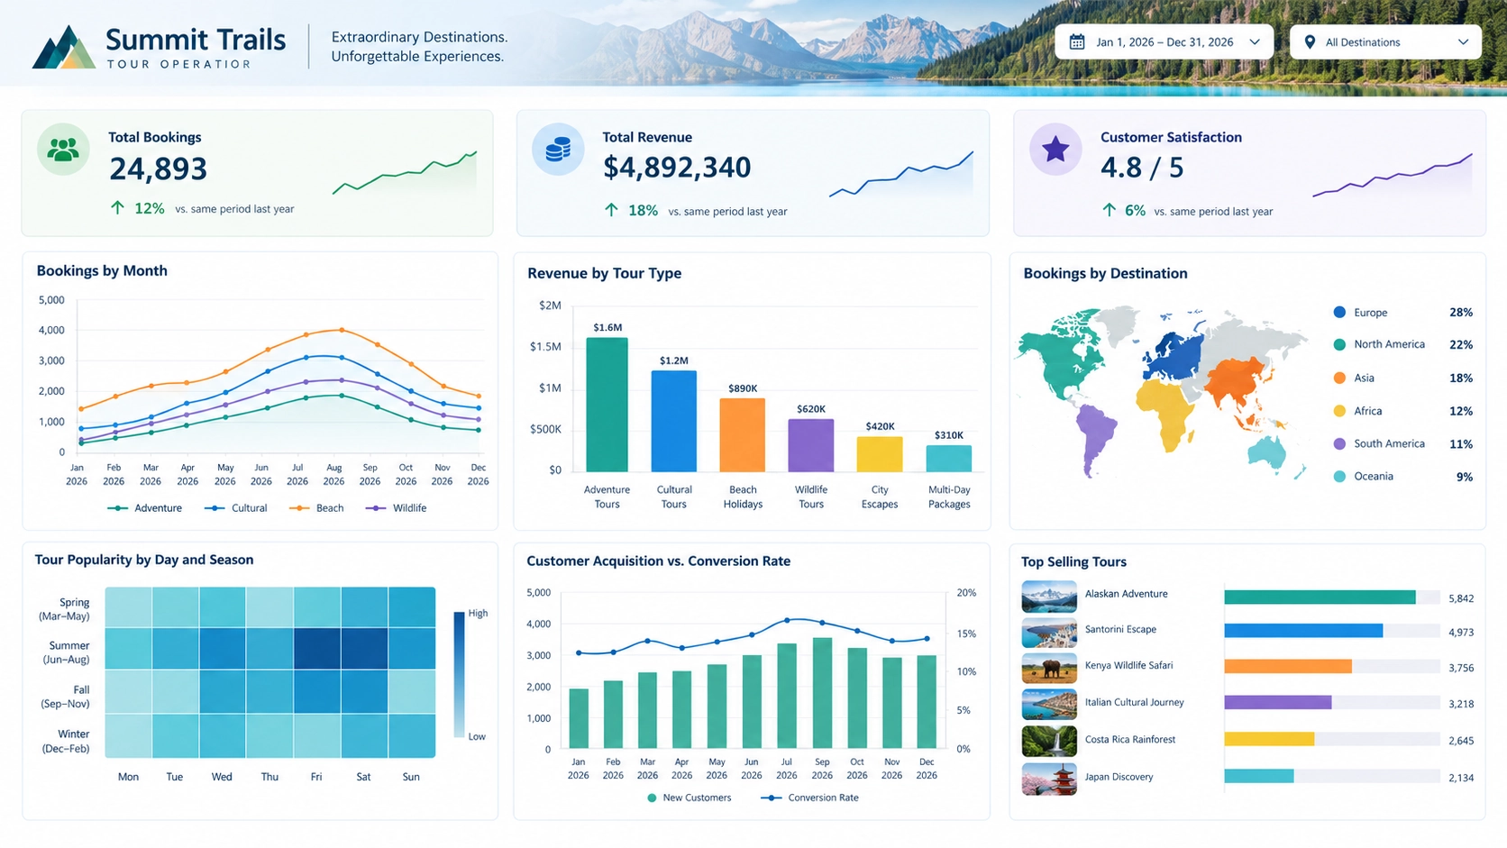Viewport: 1507px width, 848px height.
Task: Click the Total Bookings people icon
Action: click(x=63, y=149)
